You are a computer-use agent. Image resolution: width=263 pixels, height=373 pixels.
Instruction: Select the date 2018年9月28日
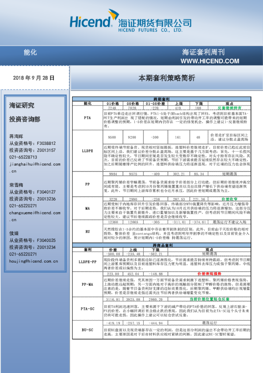click(x=34, y=78)
